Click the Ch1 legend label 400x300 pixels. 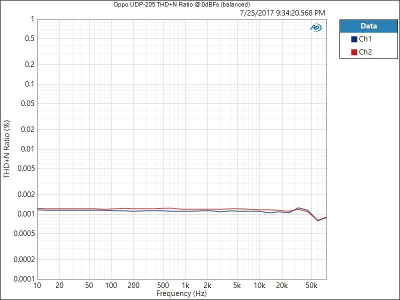pyautogui.click(x=365, y=39)
